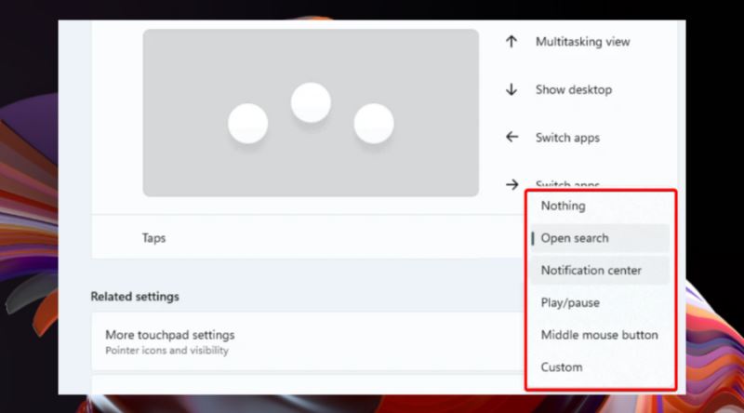
Task: Click the gray touchpad gesture preview area
Action: click(311, 113)
